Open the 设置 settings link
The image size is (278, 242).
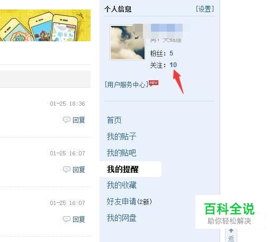click(x=205, y=9)
